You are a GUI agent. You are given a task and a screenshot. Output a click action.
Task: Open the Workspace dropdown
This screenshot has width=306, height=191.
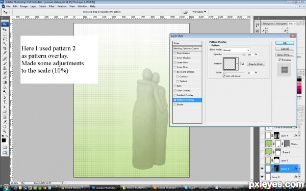(199, 12)
